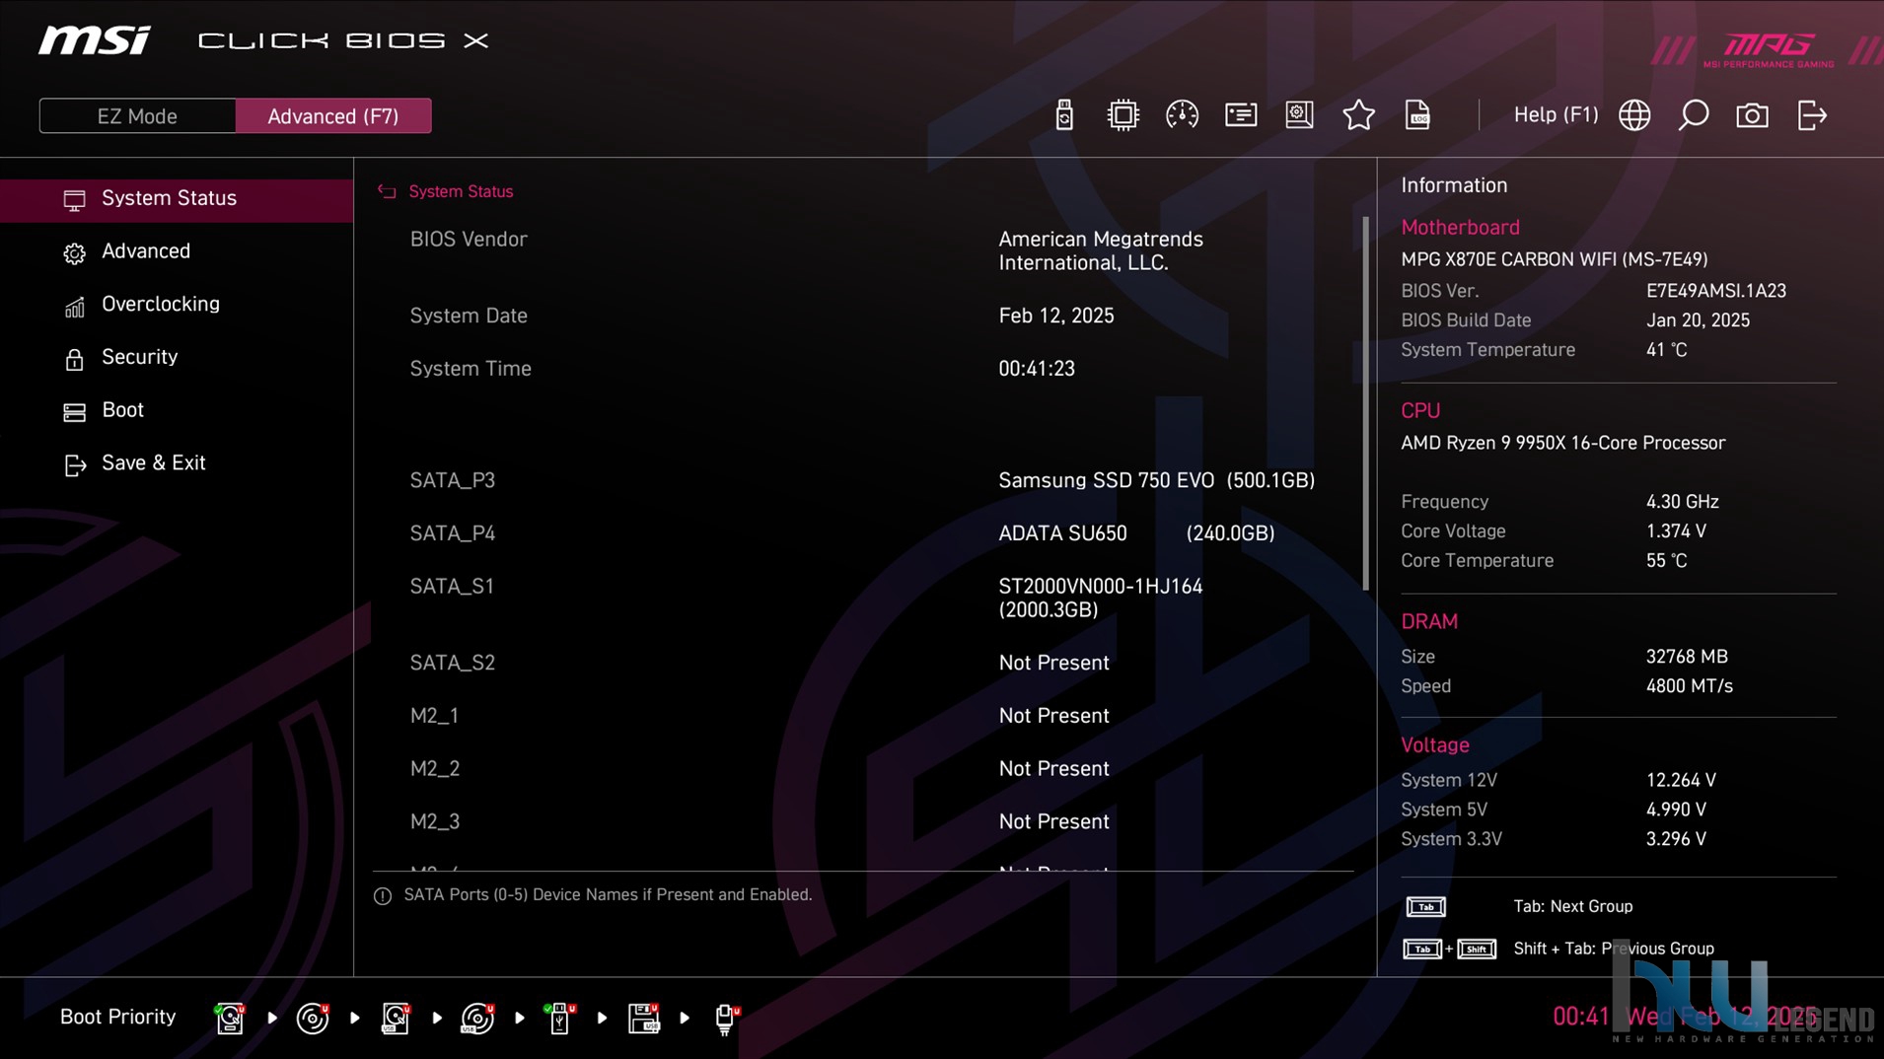Click the MSI logo
Image resolution: width=1884 pixels, height=1059 pixels.
(x=94, y=40)
